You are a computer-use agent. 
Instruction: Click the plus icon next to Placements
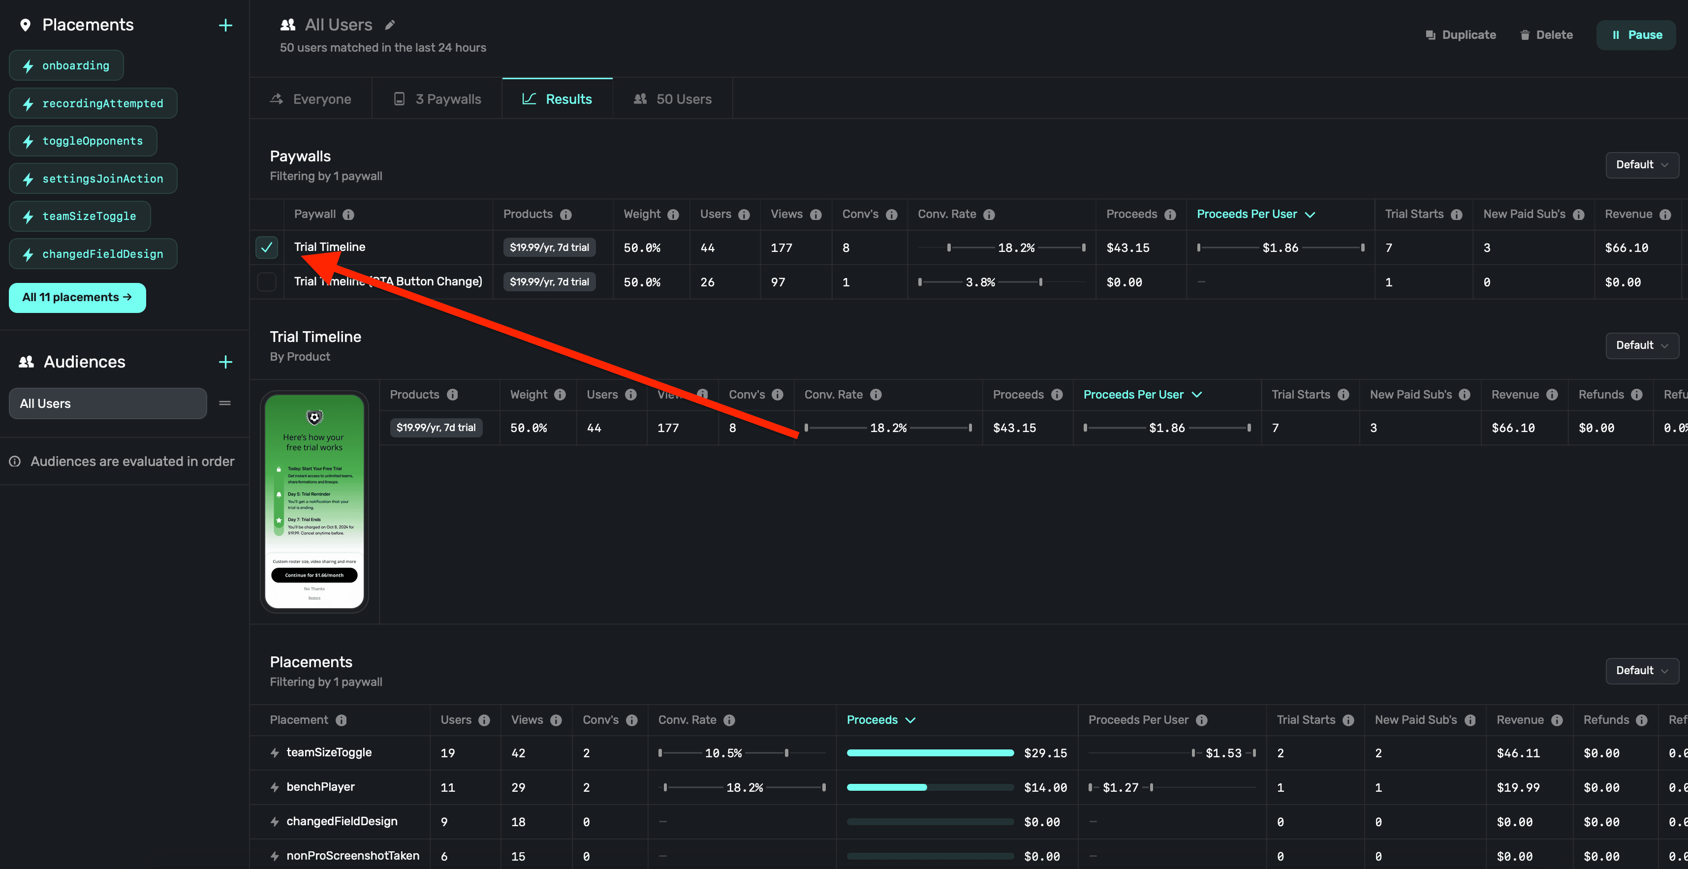pos(225,25)
